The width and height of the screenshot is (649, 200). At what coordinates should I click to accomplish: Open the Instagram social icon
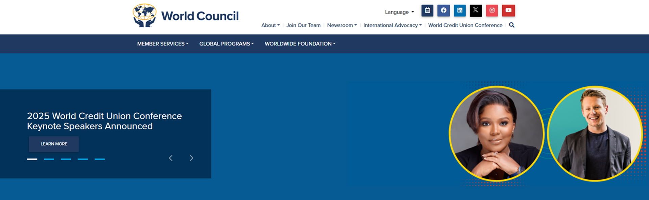tap(492, 10)
